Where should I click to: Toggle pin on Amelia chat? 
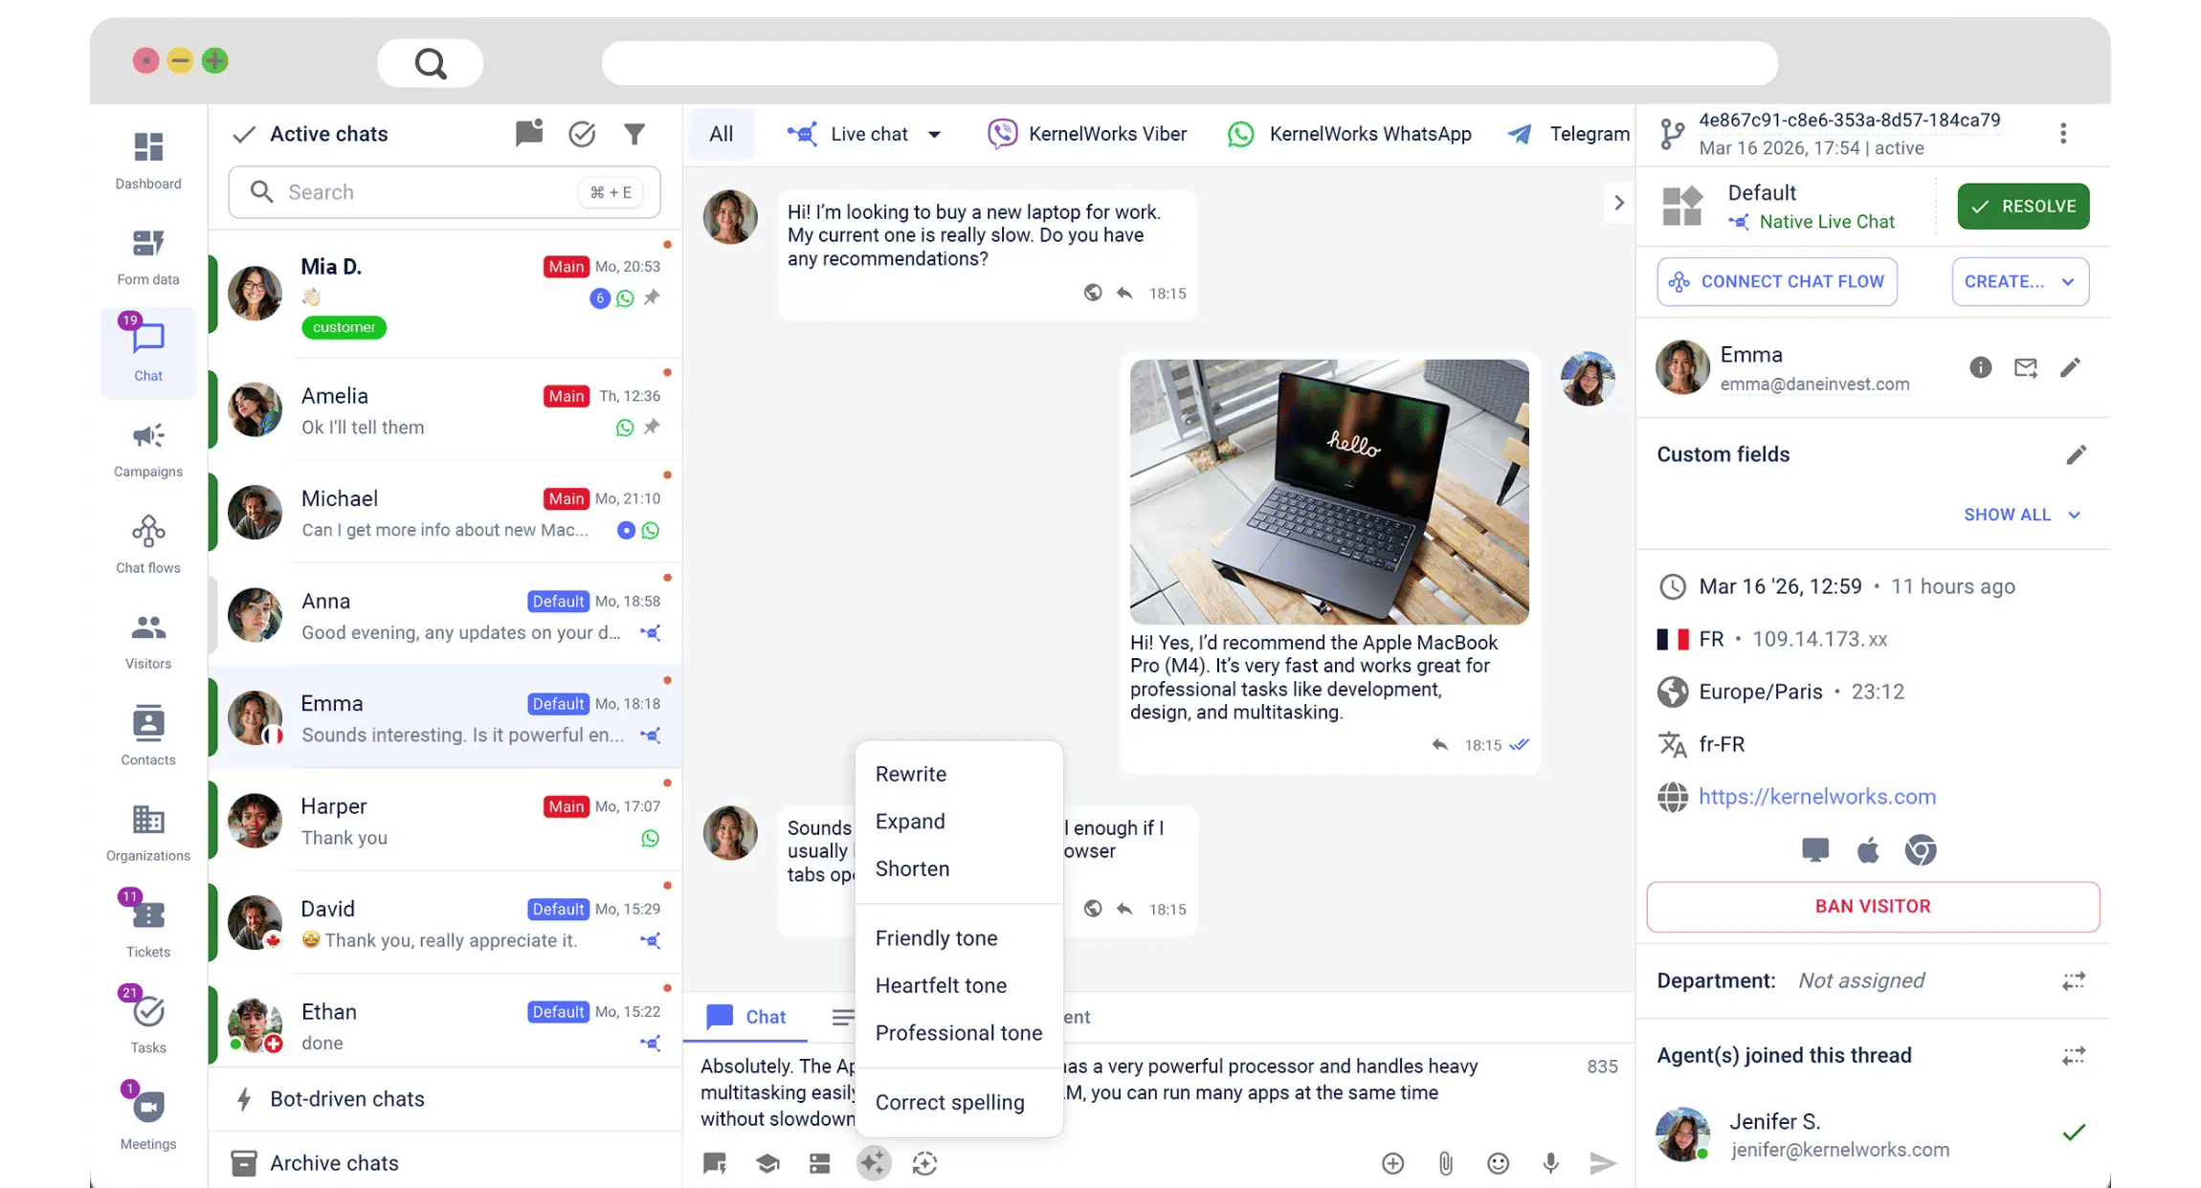[x=652, y=427]
